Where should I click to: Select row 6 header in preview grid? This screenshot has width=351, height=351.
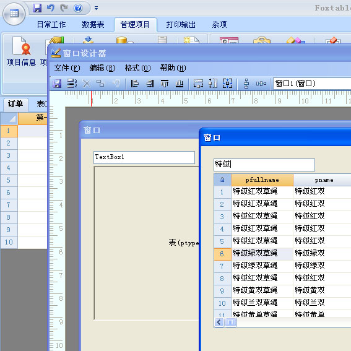click(x=222, y=254)
